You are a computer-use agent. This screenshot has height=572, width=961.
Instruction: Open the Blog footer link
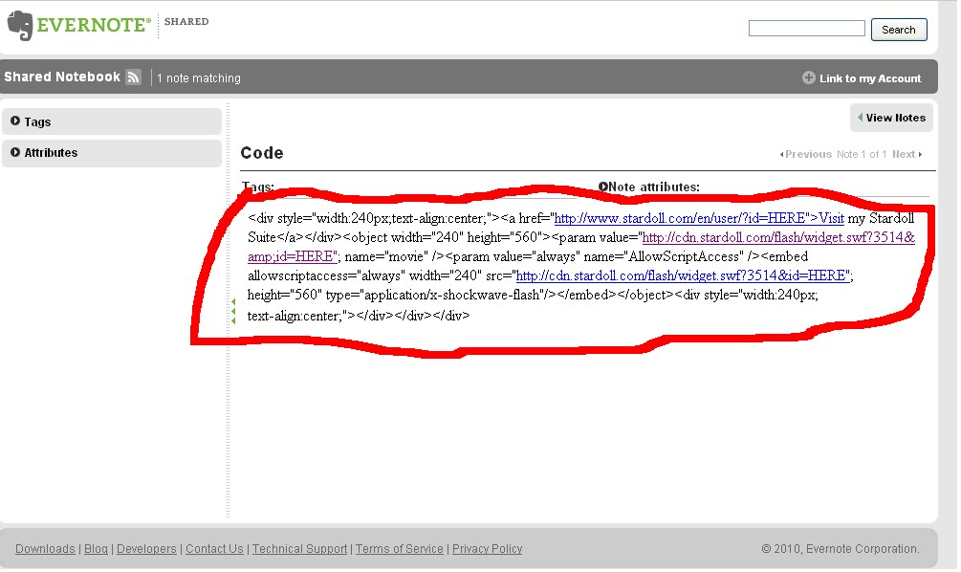point(96,549)
